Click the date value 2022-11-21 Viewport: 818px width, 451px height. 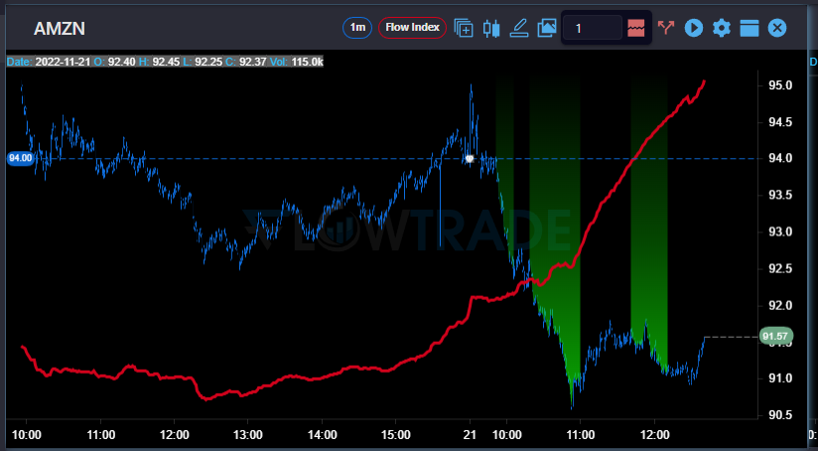point(63,63)
